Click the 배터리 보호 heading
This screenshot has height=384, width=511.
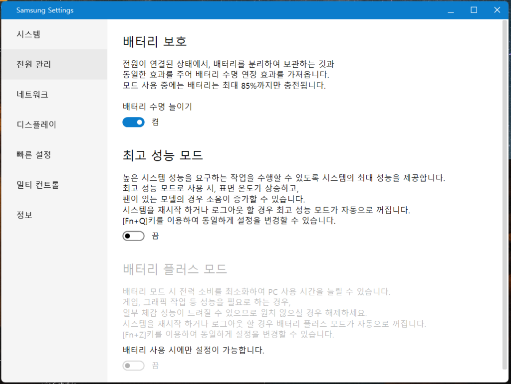tap(155, 42)
